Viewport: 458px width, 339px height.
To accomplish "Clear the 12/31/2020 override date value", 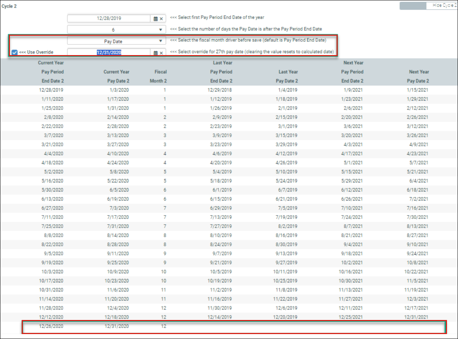I will 161,53.
